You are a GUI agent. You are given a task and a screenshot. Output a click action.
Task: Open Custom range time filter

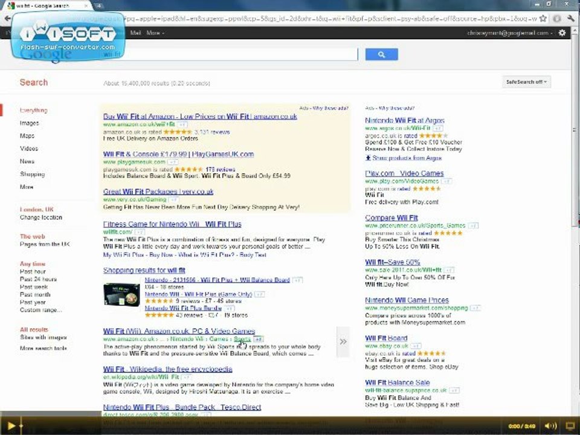(41, 310)
